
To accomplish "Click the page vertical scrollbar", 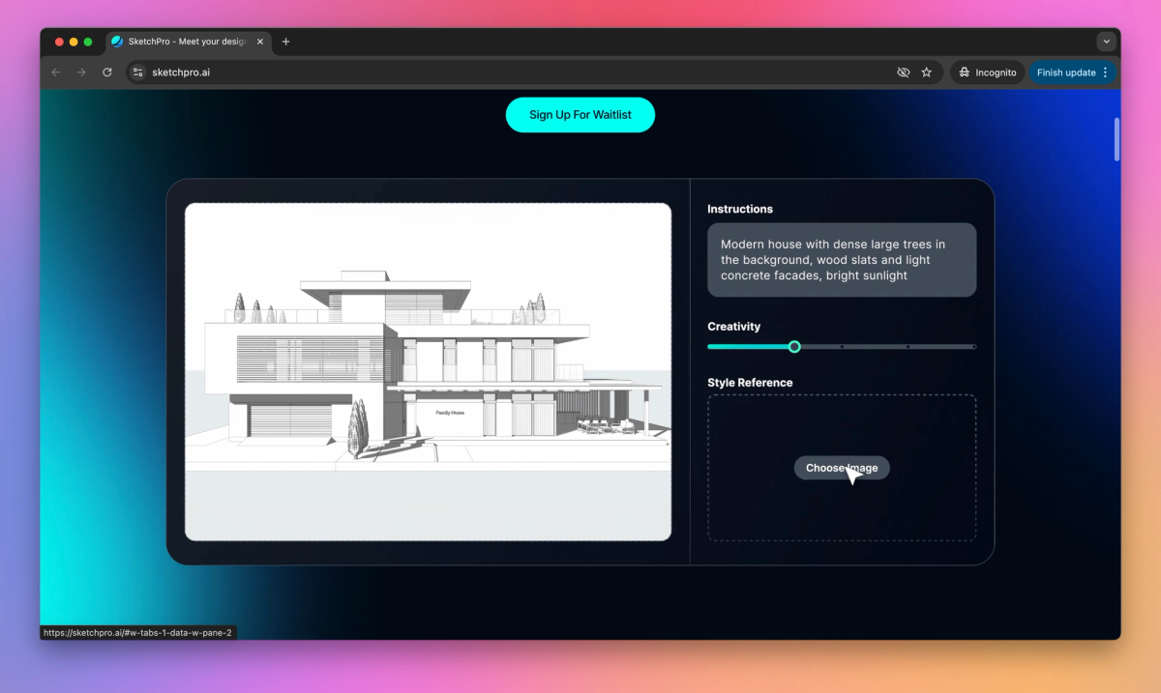I will (x=1116, y=140).
